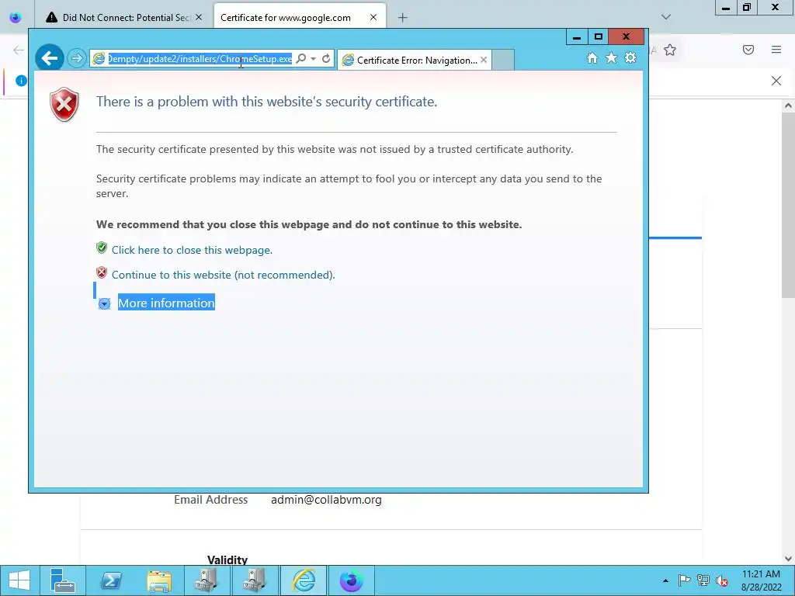
Task: Open Server Manager from the taskbar
Action: pos(62,580)
